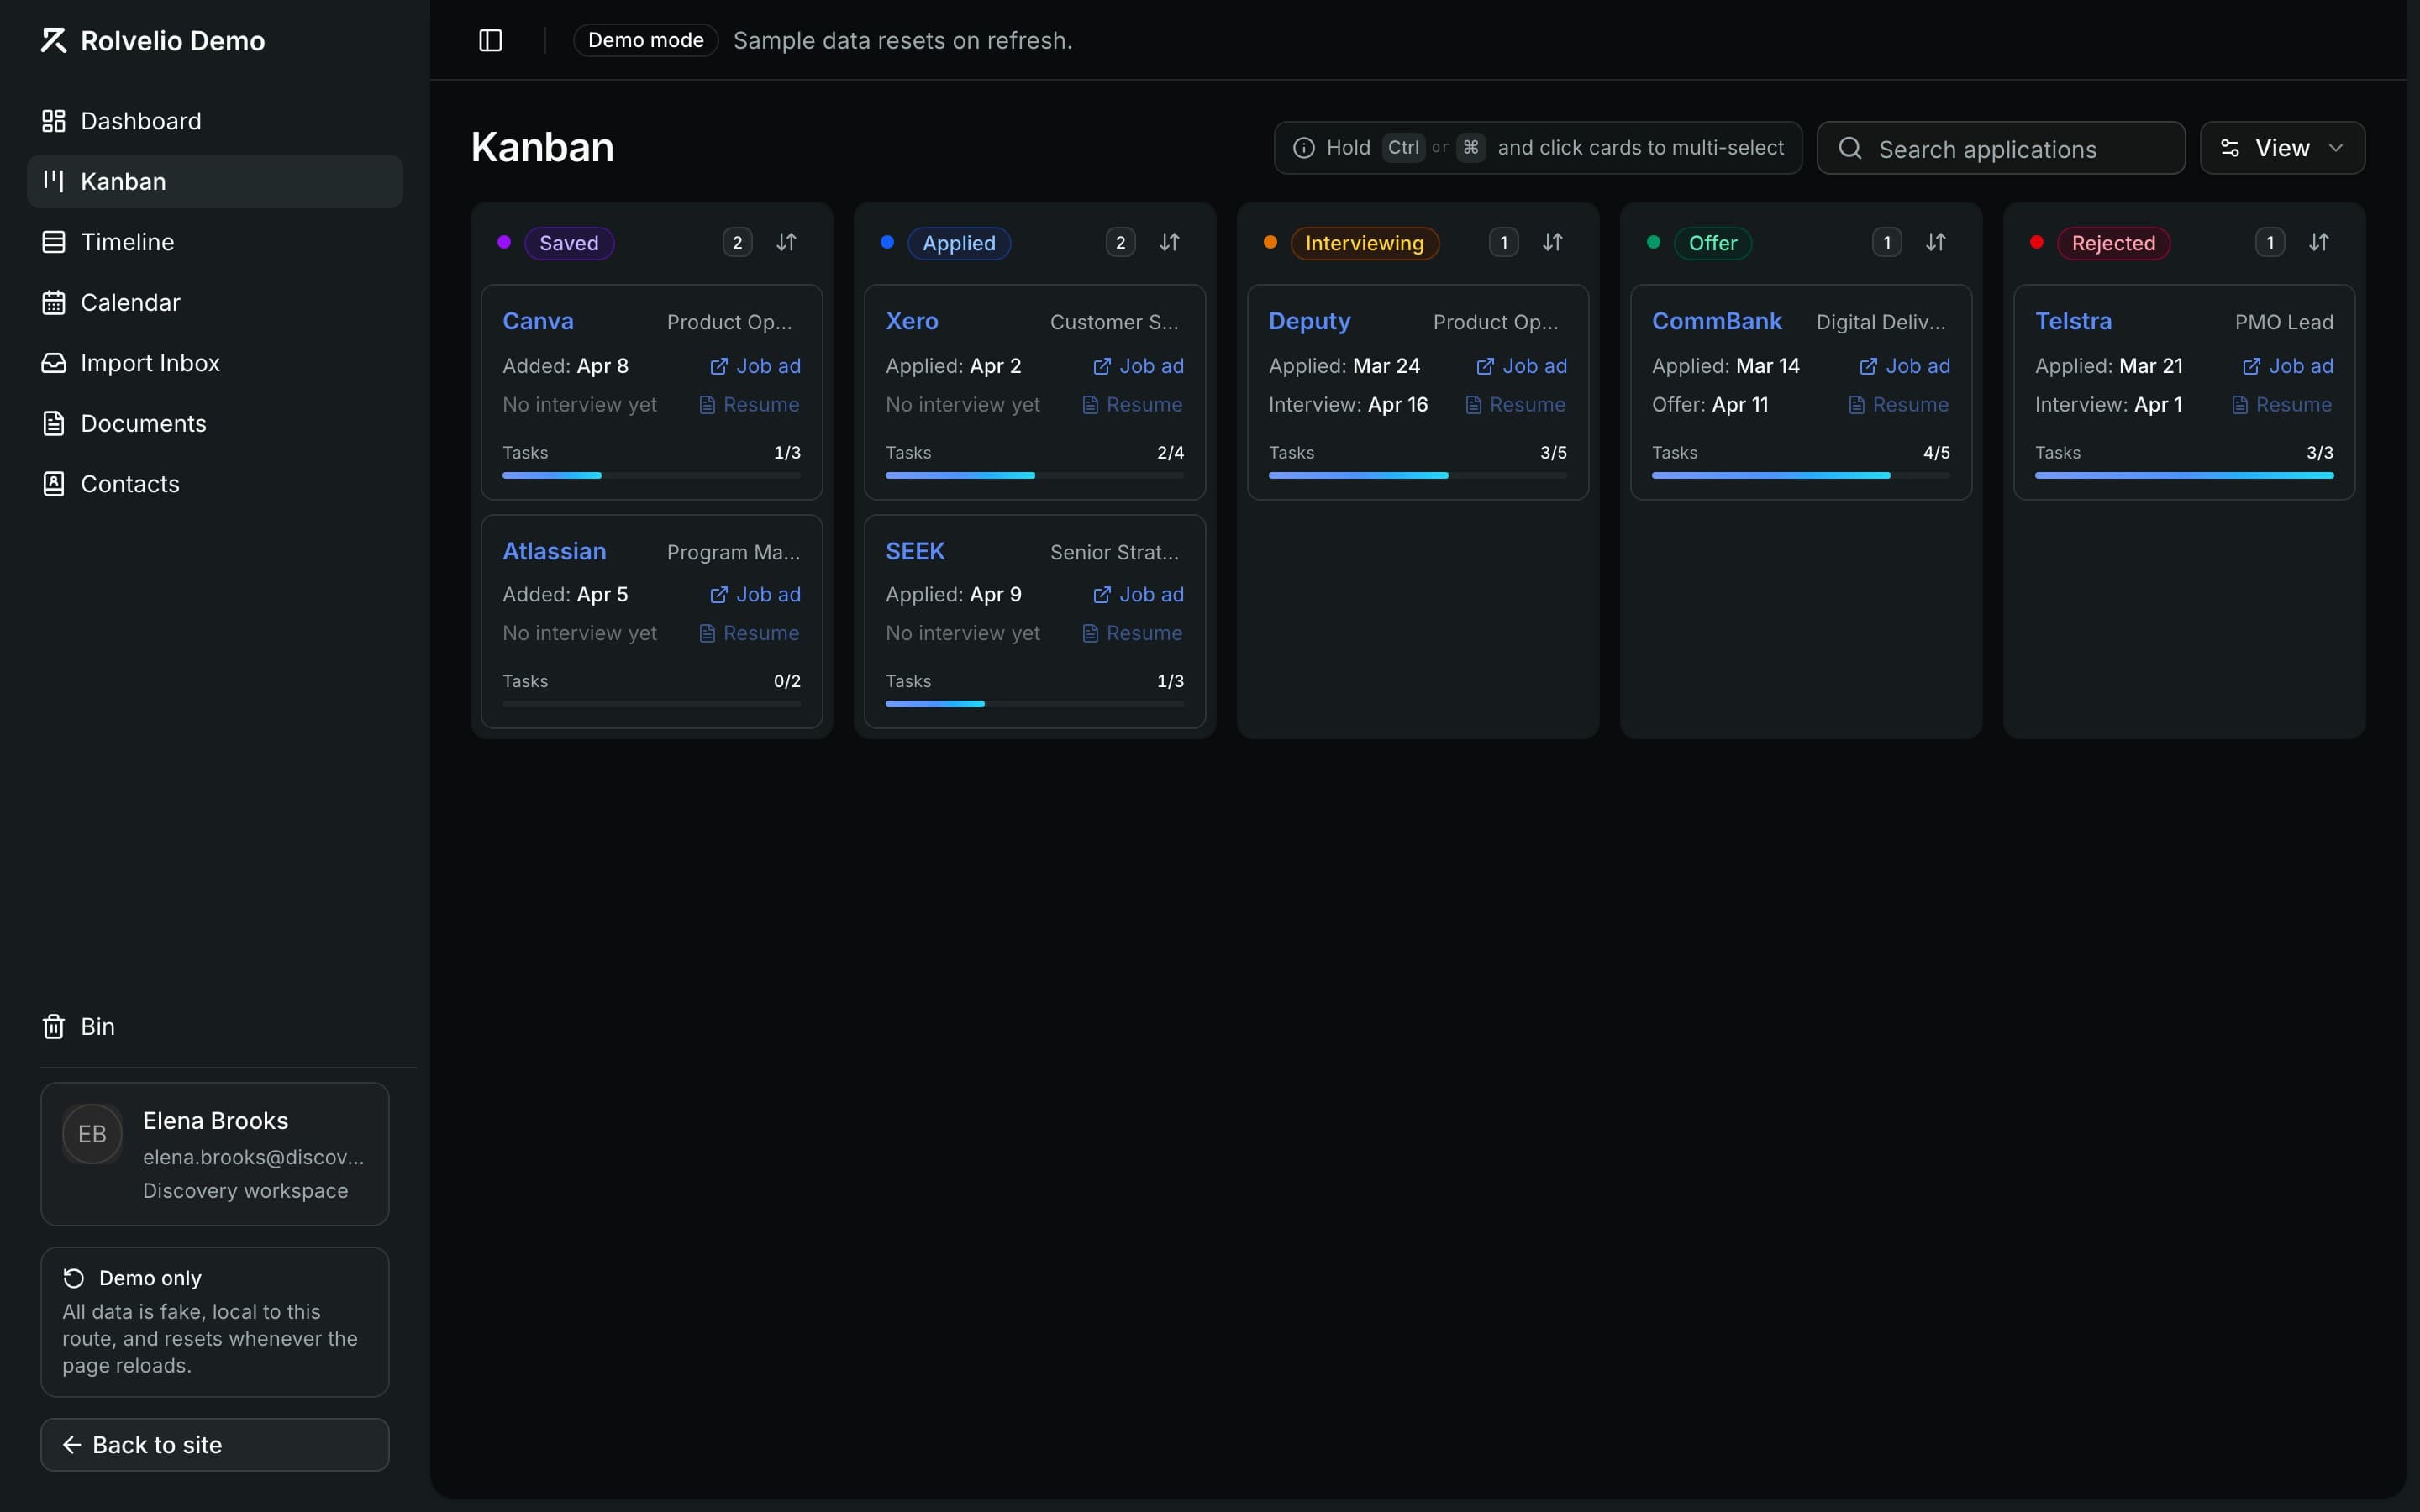Image resolution: width=2420 pixels, height=1512 pixels.
Task: Open Deputy job ad link
Action: 1521,366
